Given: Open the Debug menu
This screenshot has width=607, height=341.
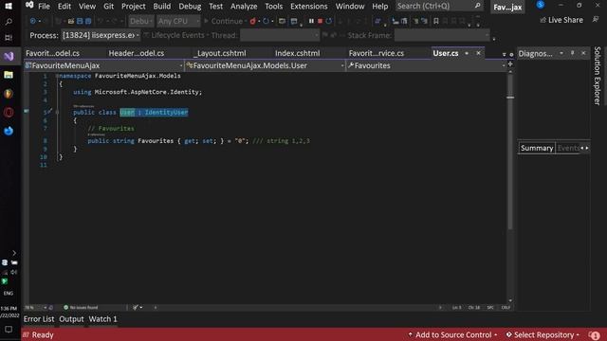Looking at the screenshot, I should point(190,7).
